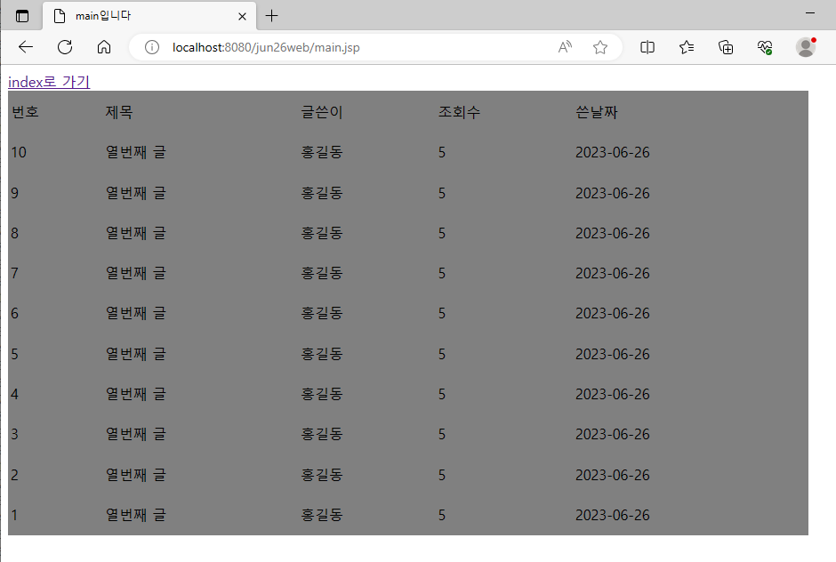Click the view count in row 8
The image size is (836, 562).
point(442,233)
